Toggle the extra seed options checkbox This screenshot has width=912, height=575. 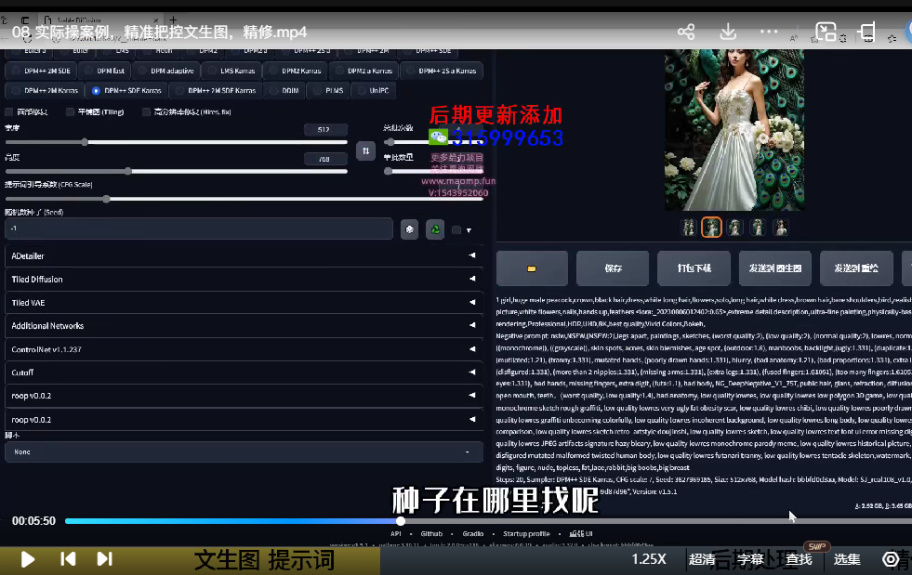point(456,230)
